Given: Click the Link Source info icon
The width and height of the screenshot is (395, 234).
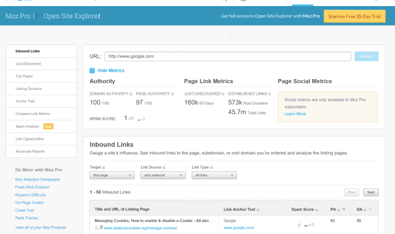Looking at the screenshot, I should (x=163, y=167).
